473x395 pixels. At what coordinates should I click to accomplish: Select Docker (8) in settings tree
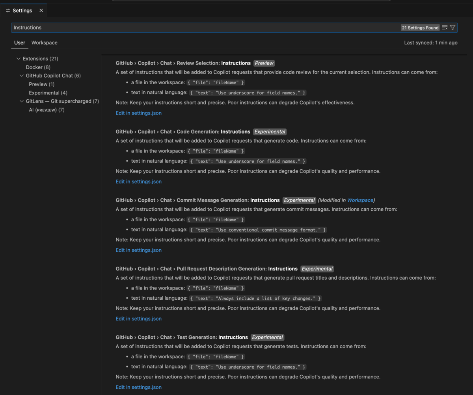coord(38,67)
